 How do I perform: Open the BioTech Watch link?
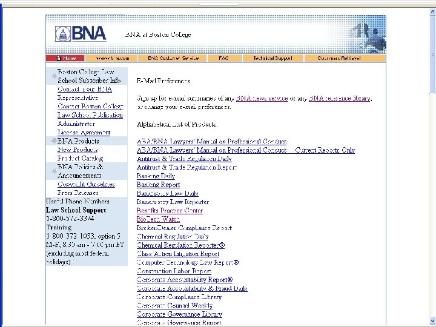[158, 219]
